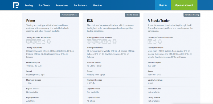Click Prime minimum deposit '10 USD / 10 EUR'
Viewport: 213px width, 104px height.
34,66
